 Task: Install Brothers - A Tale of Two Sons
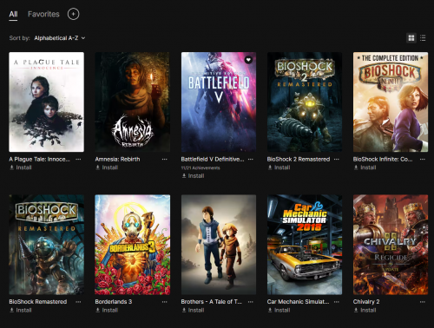click(x=193, y=310)
